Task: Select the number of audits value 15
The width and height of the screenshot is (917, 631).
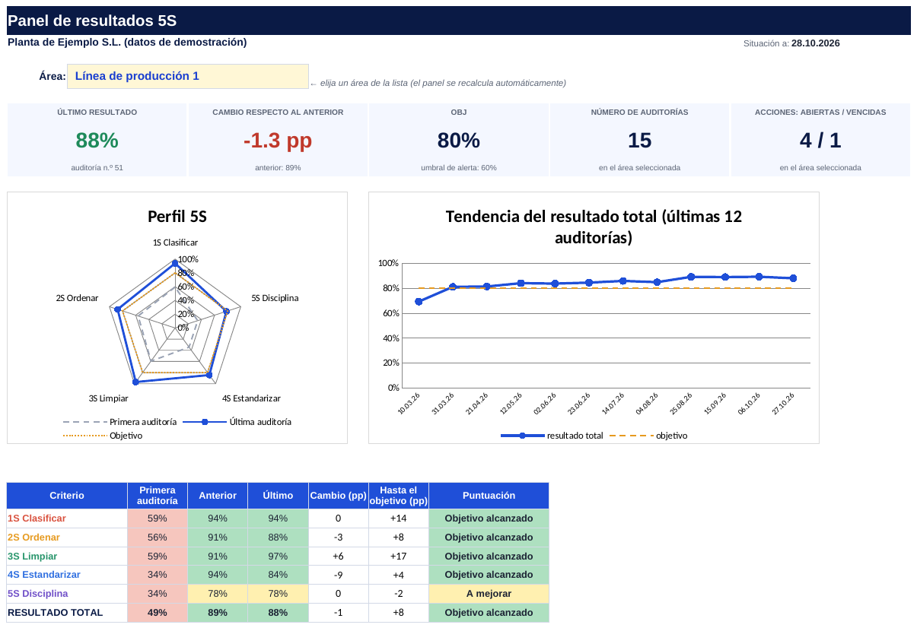Action: [639, 141]
